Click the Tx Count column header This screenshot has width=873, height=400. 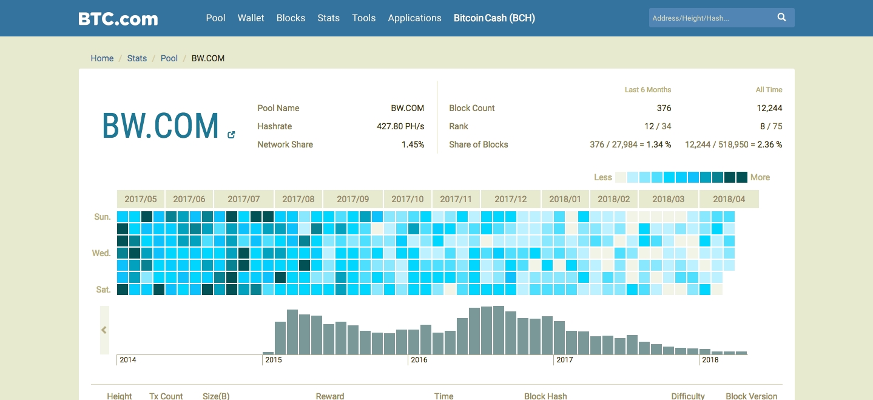pyautogui.click(x=166, y=396)
